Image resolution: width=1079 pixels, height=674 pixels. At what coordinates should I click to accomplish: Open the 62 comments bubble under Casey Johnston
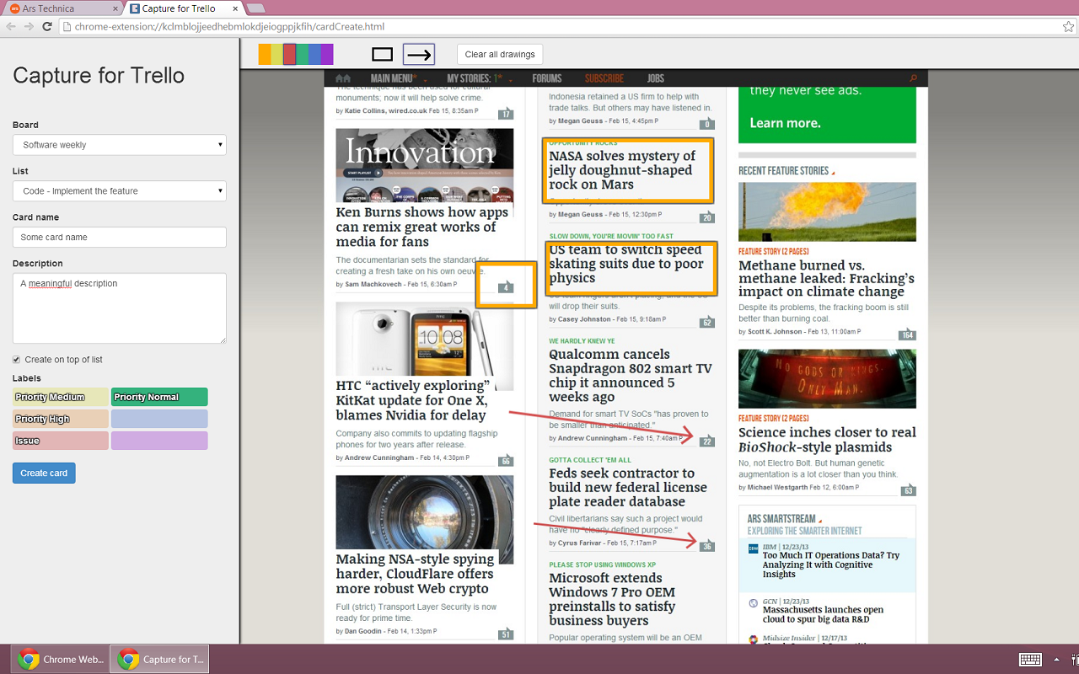706,322
